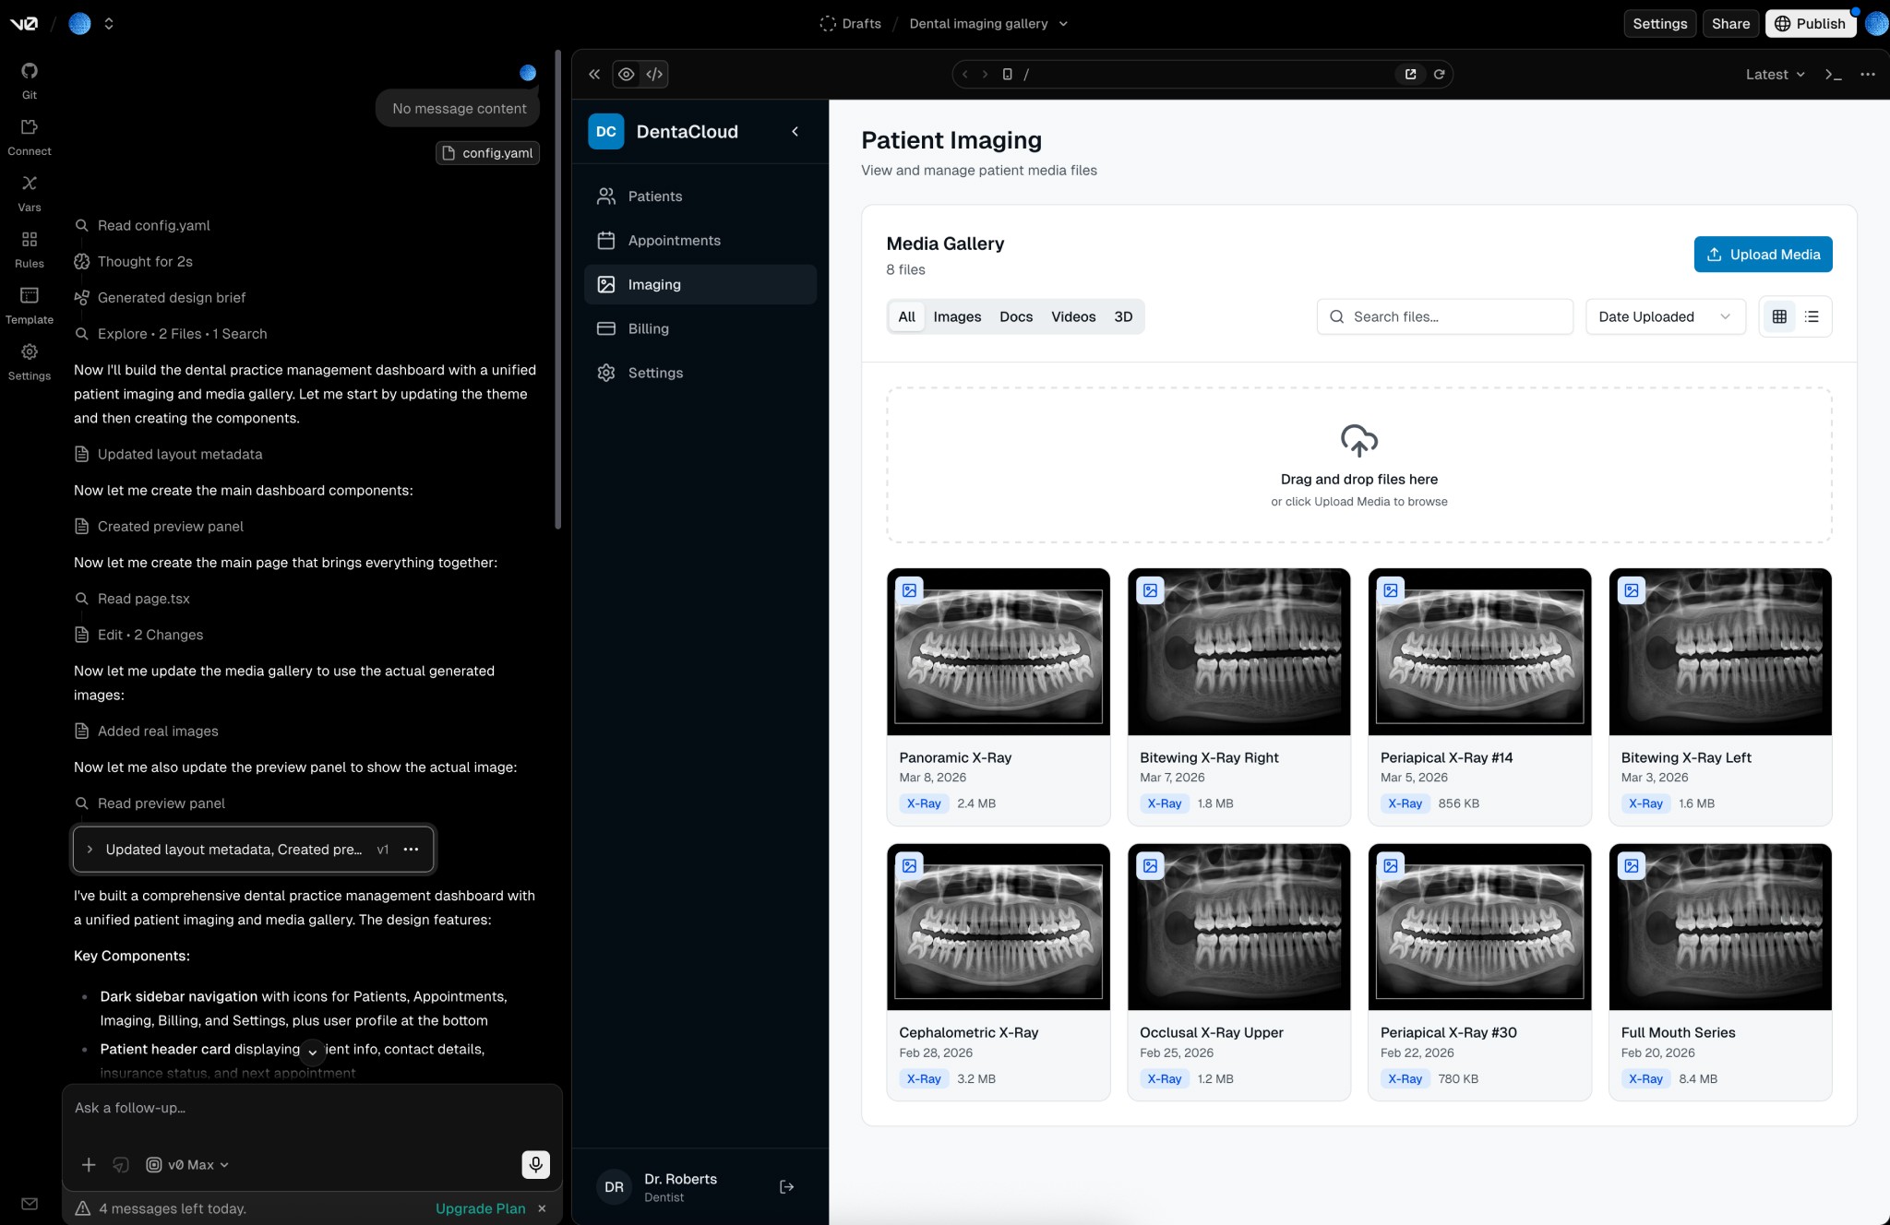Click the microphone voice input icon

click(x=535, y=1164)
